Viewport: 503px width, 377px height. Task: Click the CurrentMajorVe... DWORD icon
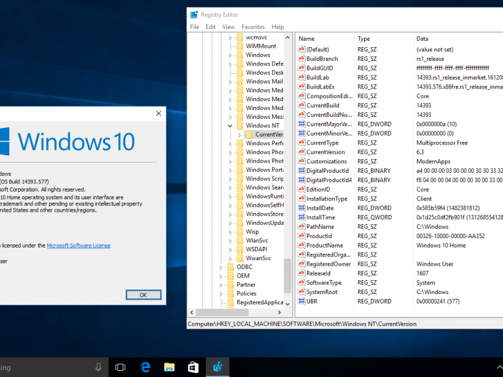(301, 124)
